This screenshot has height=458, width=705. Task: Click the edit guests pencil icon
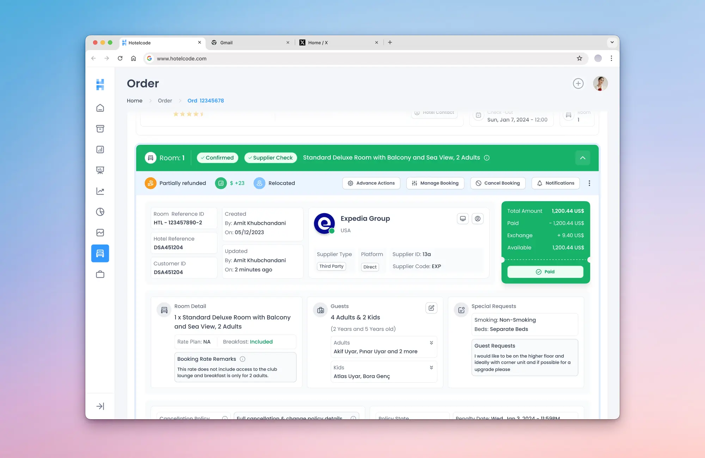point(431,308)
